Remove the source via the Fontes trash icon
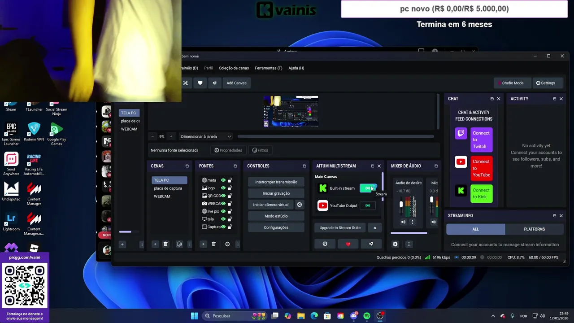Image resolution: width=574 pixels, height=323 pixels. coord(213,244)
